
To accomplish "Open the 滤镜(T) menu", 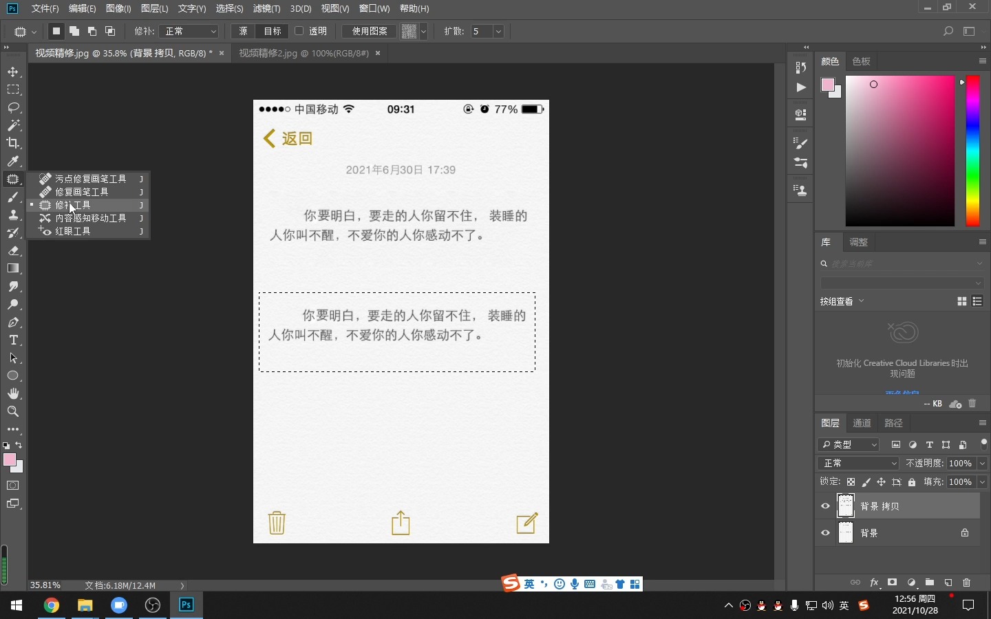I will (x=266, y=8).
